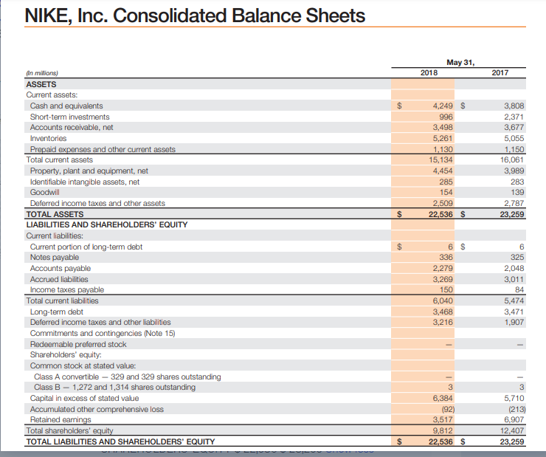Click the Class B shares outstanding row
The image size is (546, 457).
coord(114,388)
